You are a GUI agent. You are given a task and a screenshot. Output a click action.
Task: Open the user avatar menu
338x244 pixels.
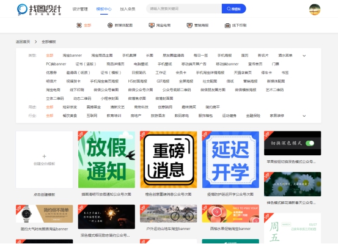(315, 10)
